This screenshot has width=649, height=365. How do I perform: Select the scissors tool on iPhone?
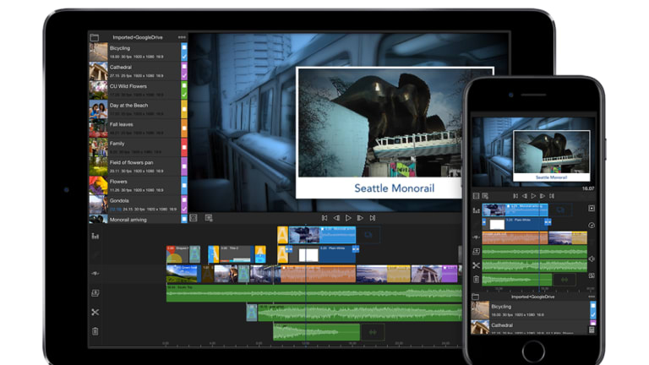click(x=476, y=265)
